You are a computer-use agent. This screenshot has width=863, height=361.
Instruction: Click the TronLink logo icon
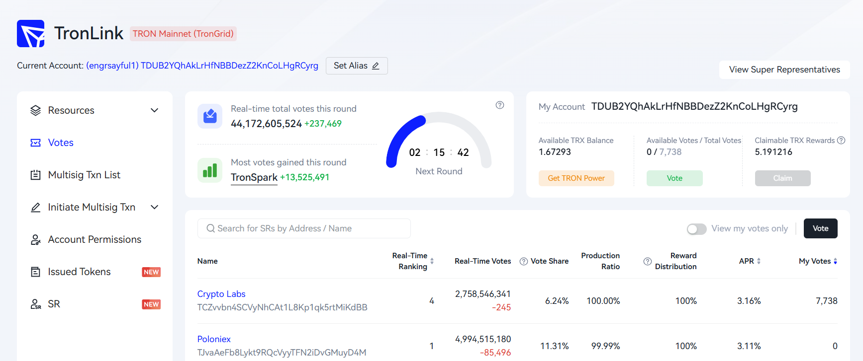tap(31, 33)
